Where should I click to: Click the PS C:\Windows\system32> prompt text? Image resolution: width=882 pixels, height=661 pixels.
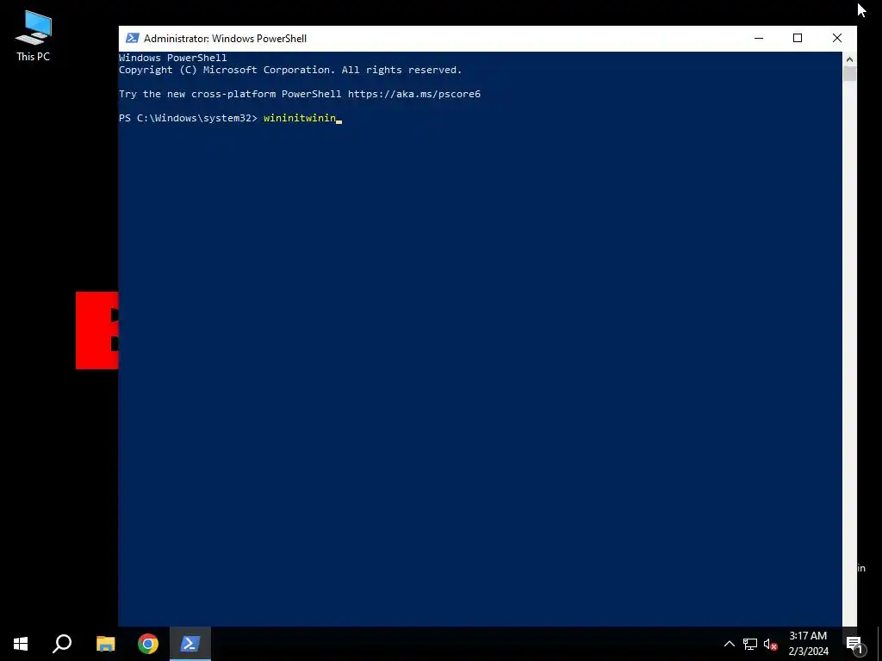[188, 118]
